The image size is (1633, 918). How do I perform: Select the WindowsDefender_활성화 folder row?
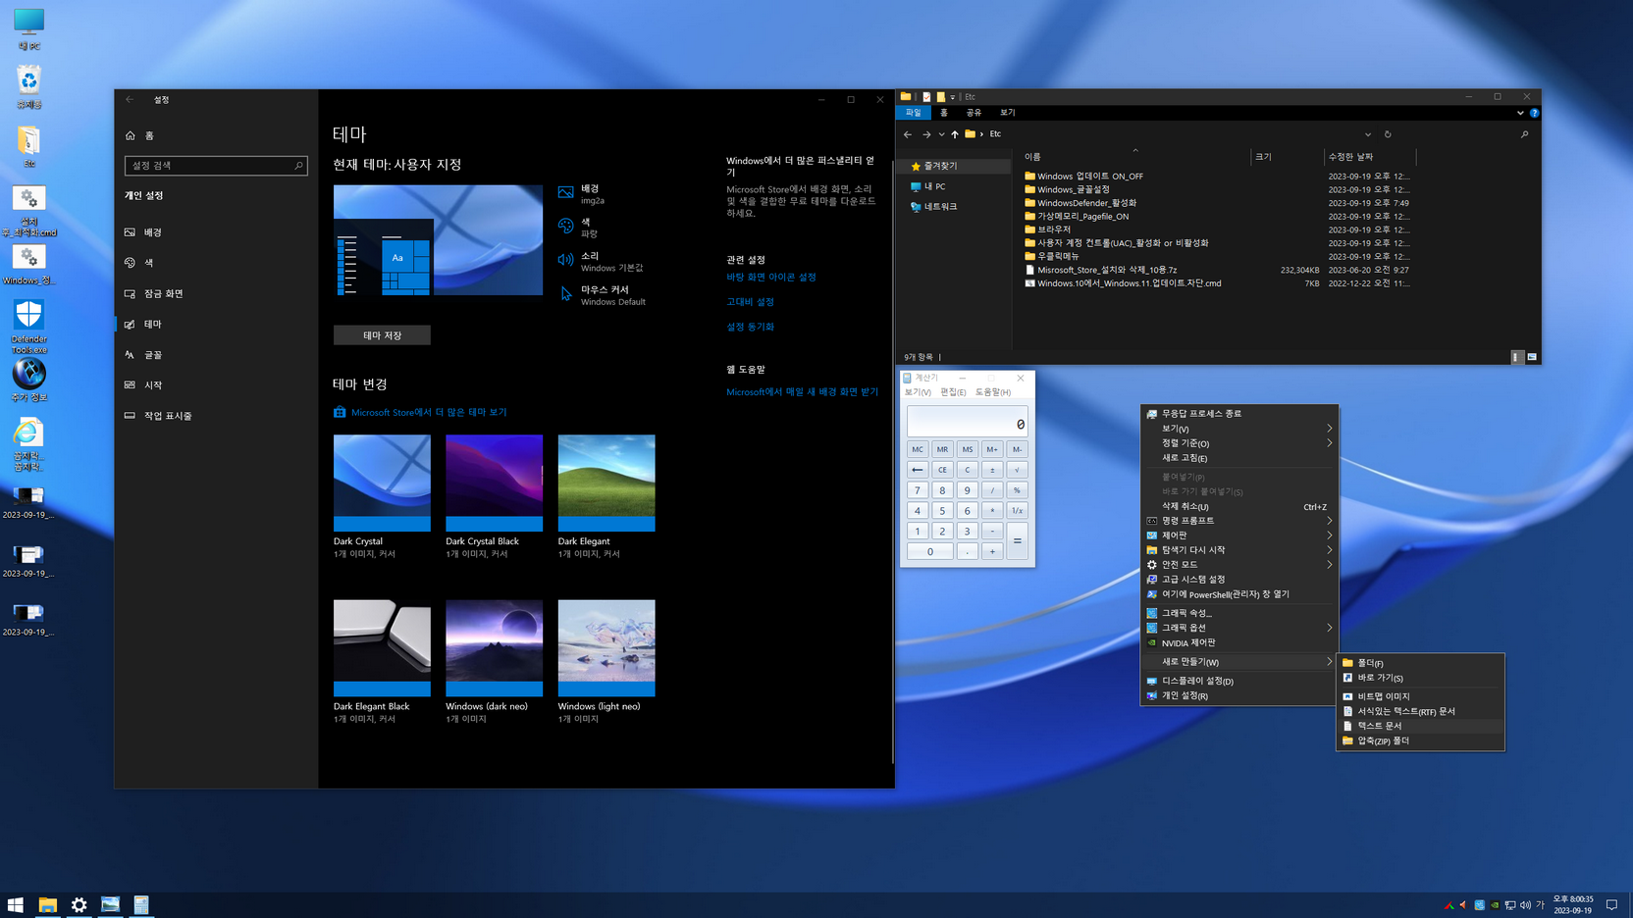click(1217, 203)
